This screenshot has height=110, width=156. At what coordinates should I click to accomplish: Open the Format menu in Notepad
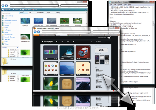tap(120, 5)
